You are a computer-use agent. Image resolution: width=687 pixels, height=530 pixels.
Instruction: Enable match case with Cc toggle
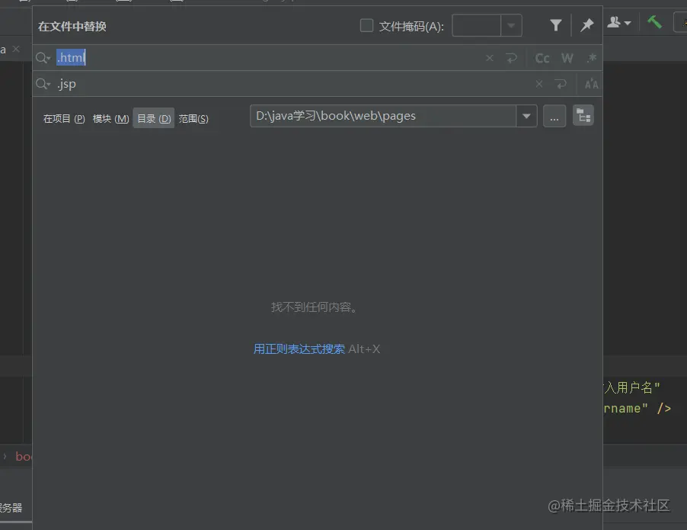[541, 57]
